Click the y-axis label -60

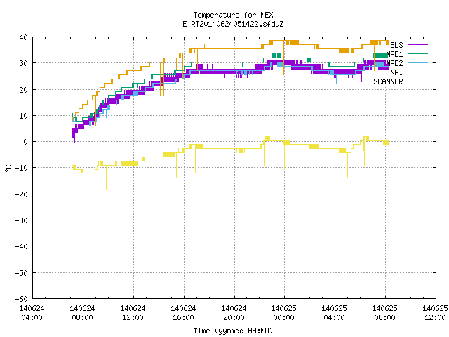click(x=22, y=299)
